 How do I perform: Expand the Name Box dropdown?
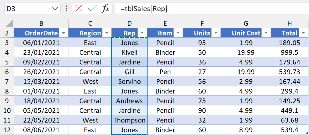click(x=55, y=9)
